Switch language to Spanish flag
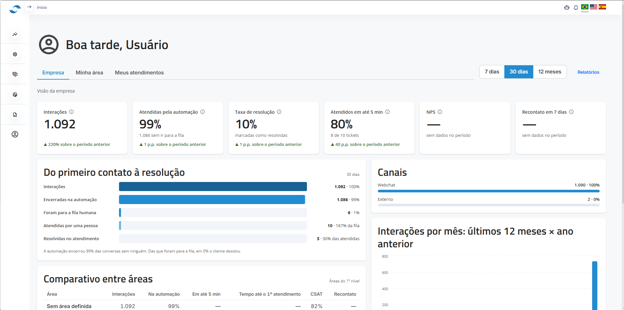This screenshot has width=624, height=310. (602, 7)
